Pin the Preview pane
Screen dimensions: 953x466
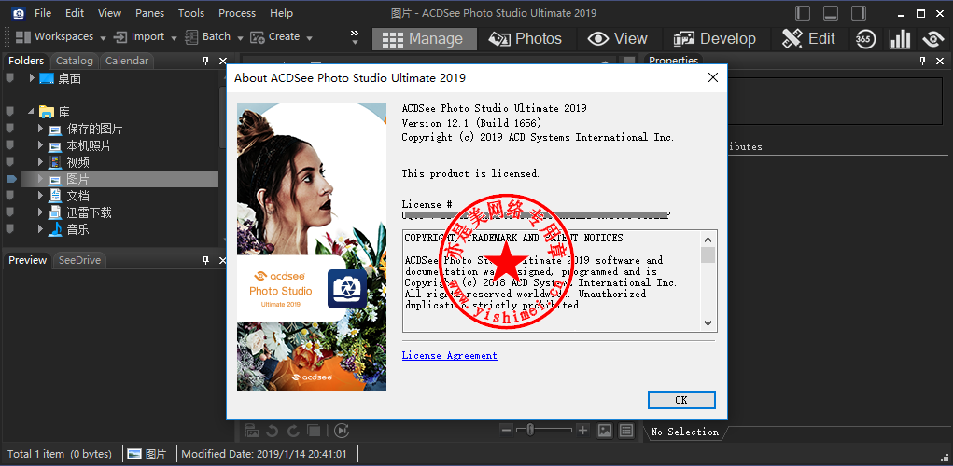tap(206, 260)
